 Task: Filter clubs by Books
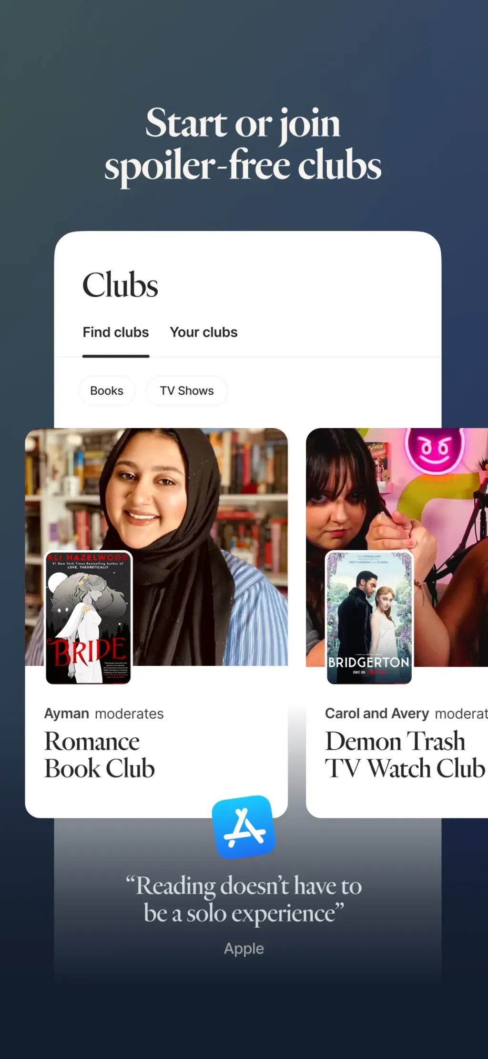point(107,391)
